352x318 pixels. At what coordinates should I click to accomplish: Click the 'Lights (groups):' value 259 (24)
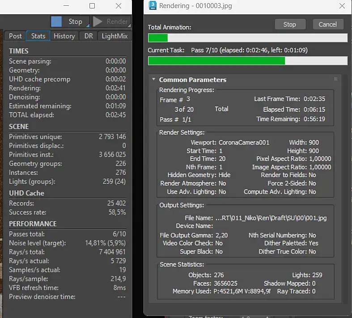tap(114, 181)
